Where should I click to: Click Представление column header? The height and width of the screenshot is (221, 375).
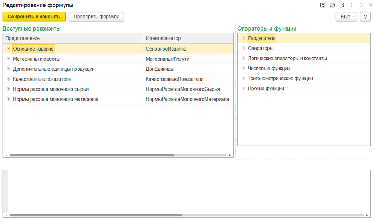pos(73,38)
